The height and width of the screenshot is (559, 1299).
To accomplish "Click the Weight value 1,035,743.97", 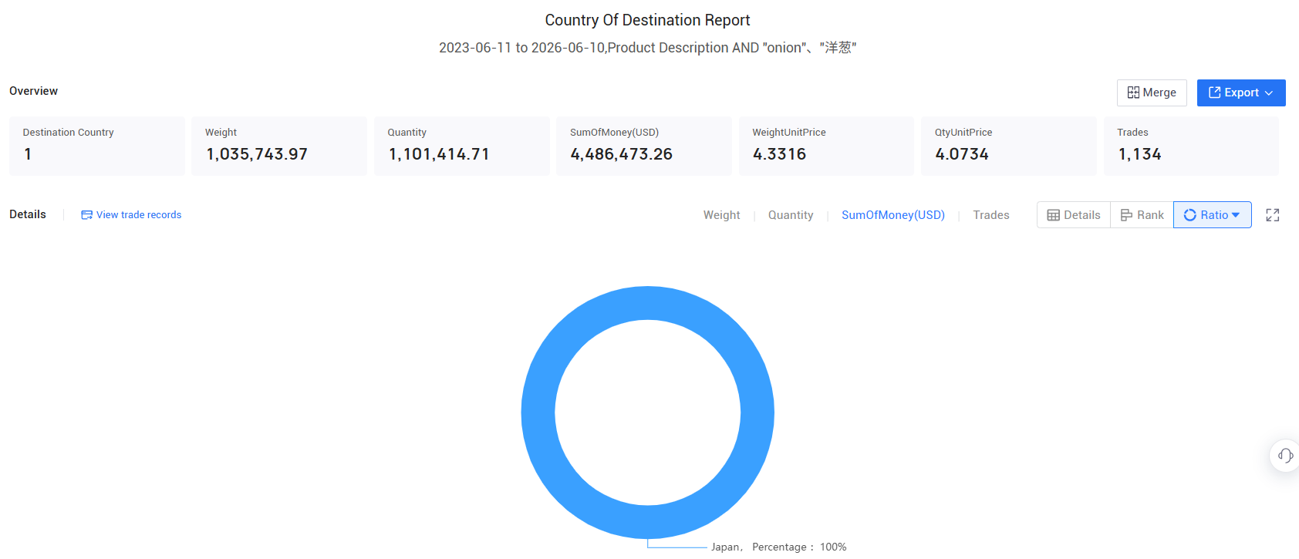I will 257,154.
